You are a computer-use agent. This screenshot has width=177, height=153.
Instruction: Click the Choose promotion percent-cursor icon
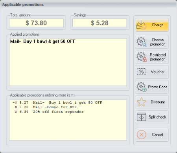coord(142,42)
